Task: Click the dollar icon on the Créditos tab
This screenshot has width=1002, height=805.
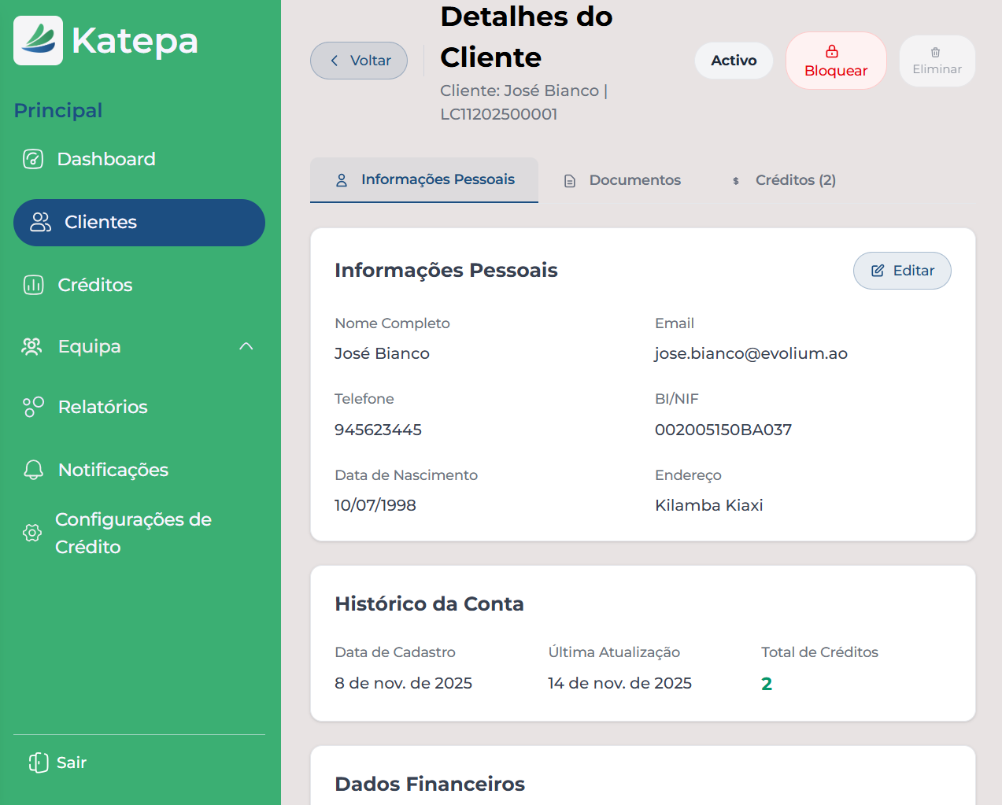Action: click(x=735, y=180)
